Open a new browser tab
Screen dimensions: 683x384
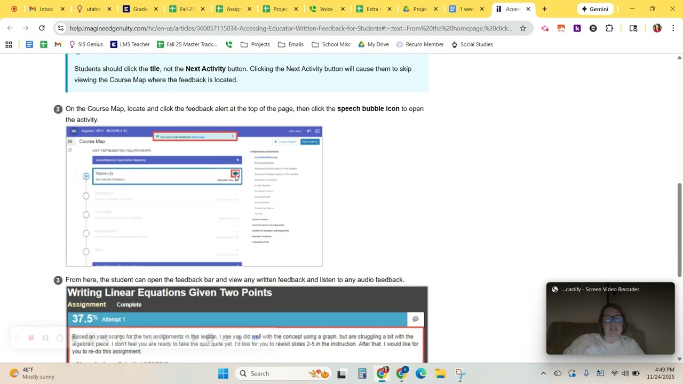tap(544, 9)
